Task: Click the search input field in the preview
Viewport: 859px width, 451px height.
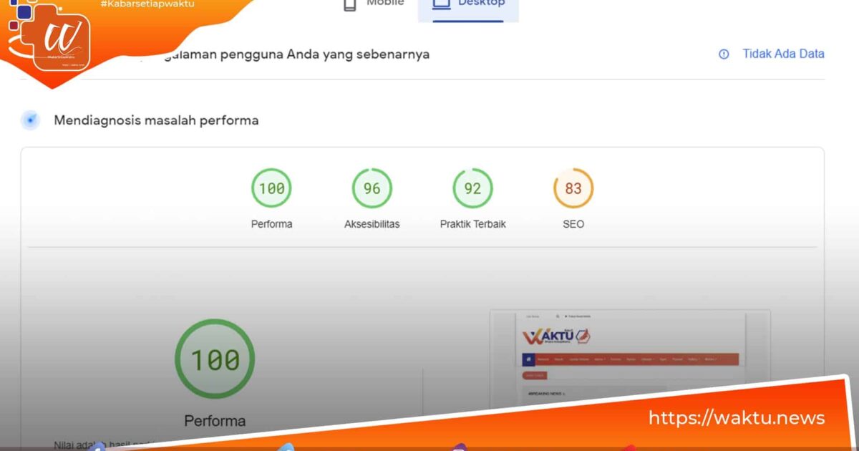Action: point(537,316)
